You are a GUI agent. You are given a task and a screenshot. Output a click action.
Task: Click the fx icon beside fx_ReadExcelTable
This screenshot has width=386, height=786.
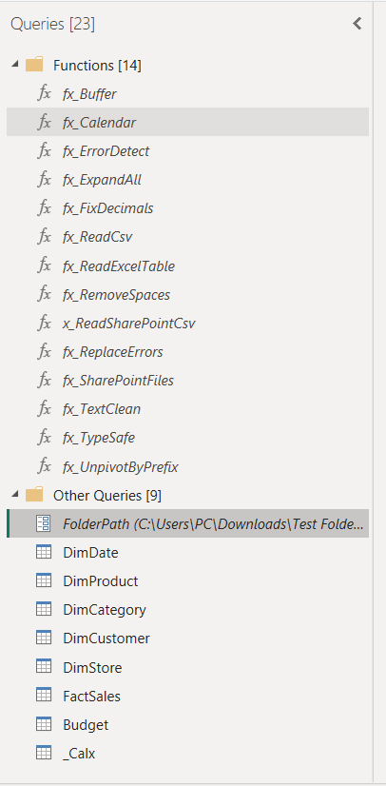point(44,265)
